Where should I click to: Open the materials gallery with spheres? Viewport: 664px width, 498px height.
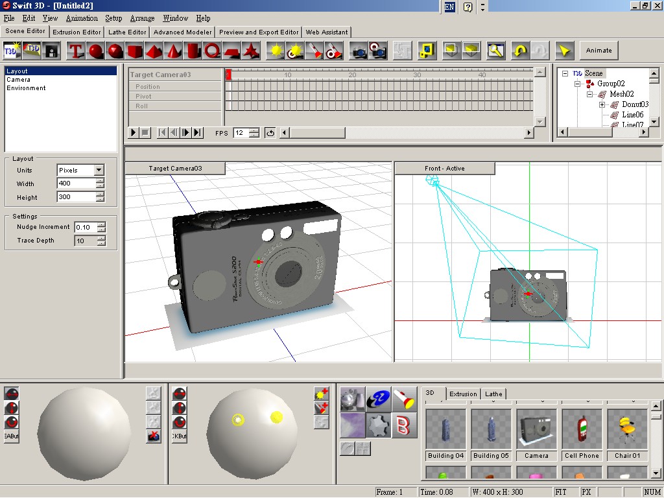pyautogui.click(x=352, y=399)
